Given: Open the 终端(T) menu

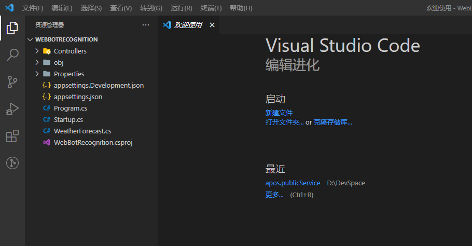Looking at the screenshot, I should click(x=211, y=8).
